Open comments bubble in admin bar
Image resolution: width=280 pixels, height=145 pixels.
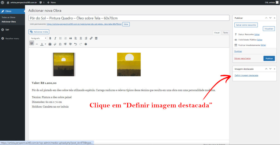point(42,2)
